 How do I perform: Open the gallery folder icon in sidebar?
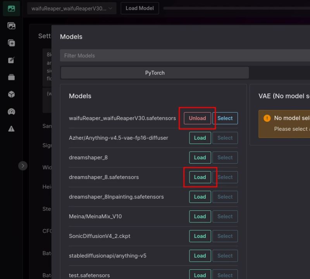click(x=11, y=77)
